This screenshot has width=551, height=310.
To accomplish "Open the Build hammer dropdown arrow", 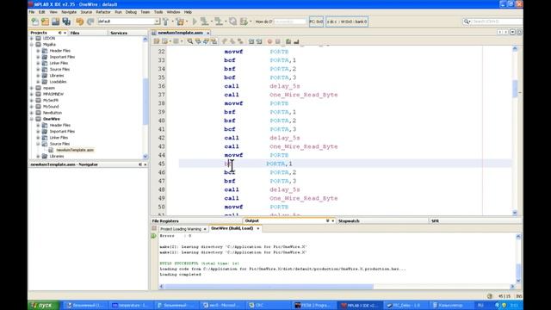I will click(172, 22).
